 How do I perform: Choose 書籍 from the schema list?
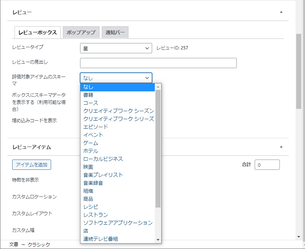pos(117,95)
